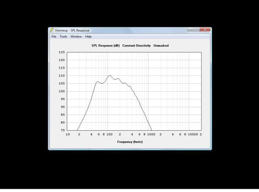This screenshot has height=192, width=259.
Task: Click the 120 value on the dB axis
Action: point(62,60)
